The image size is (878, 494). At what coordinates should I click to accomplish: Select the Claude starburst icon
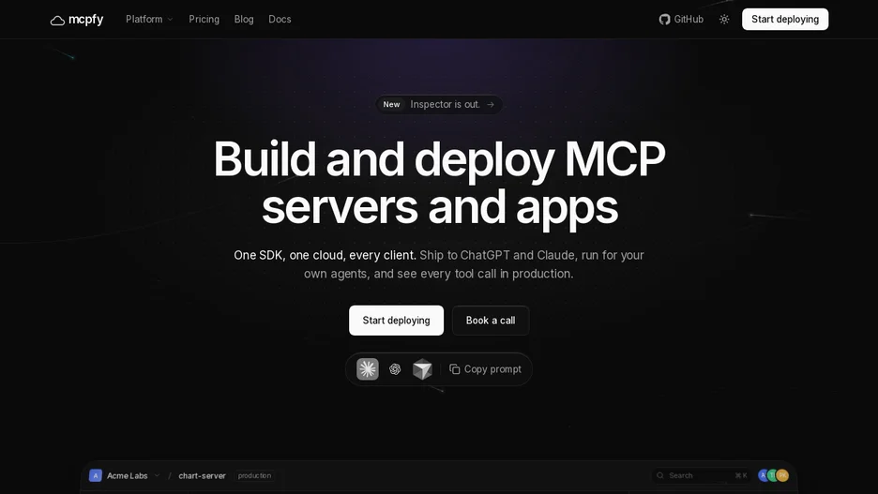tap(368, 369)
